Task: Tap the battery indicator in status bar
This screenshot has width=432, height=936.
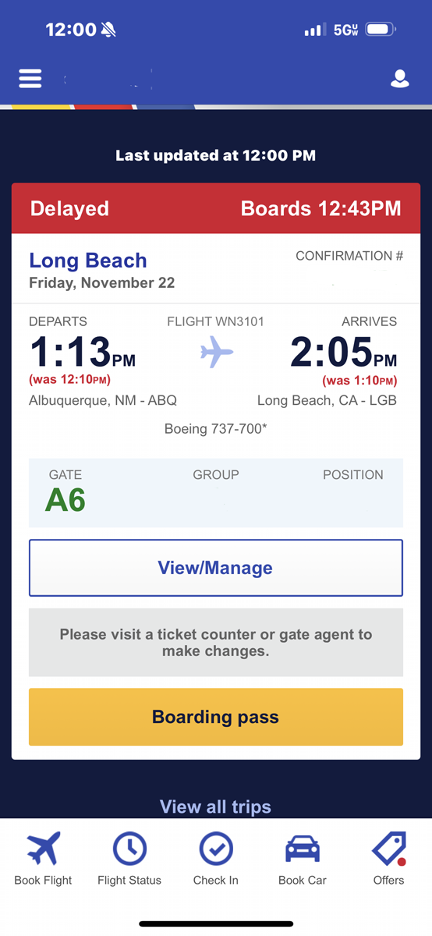Action: pyautogui.click(x=381, y=30)
